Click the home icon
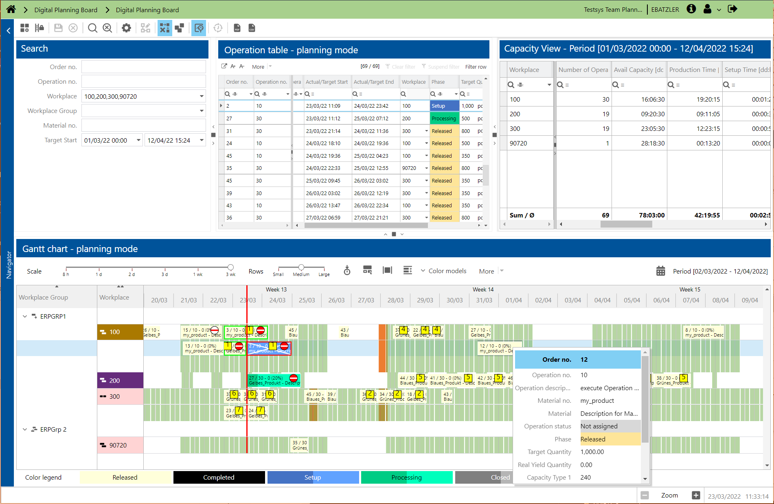This screenshot has height=504, width=774. pyautogui.click(x=11, y=9)
